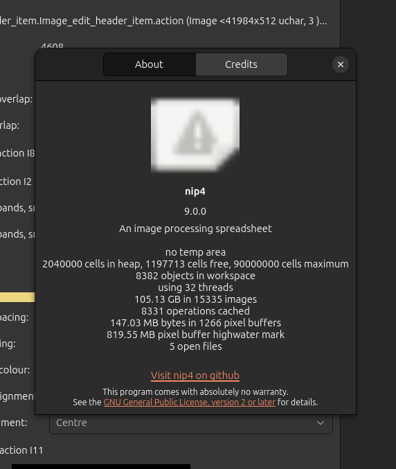The height and width of the screenshot is (469, 396).
Task: Open the Visit nip4 on github link
Action: [195, 375]
